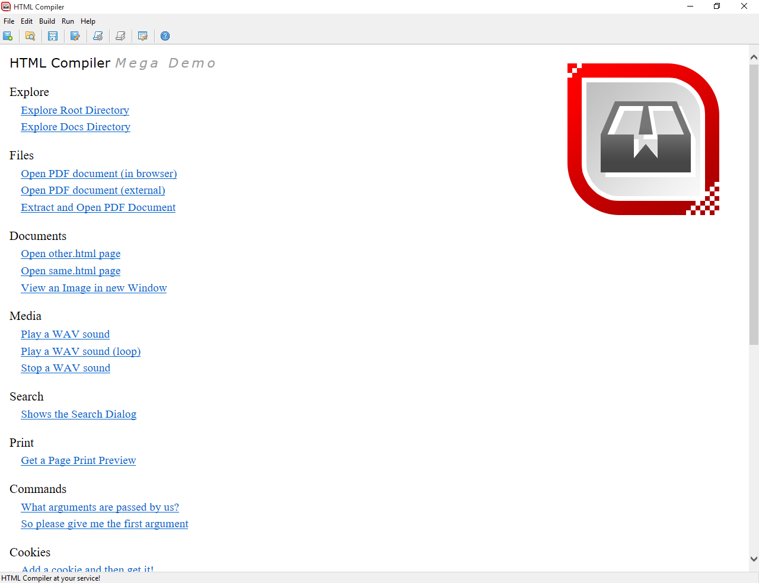This screenshot has height=583, width=759.
Task: Open the Help menu
Action: coord(88,21)
